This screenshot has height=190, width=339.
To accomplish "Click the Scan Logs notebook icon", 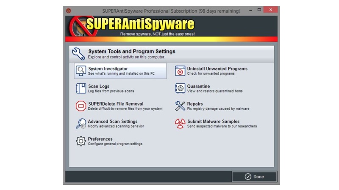I will tap(81, 88).
